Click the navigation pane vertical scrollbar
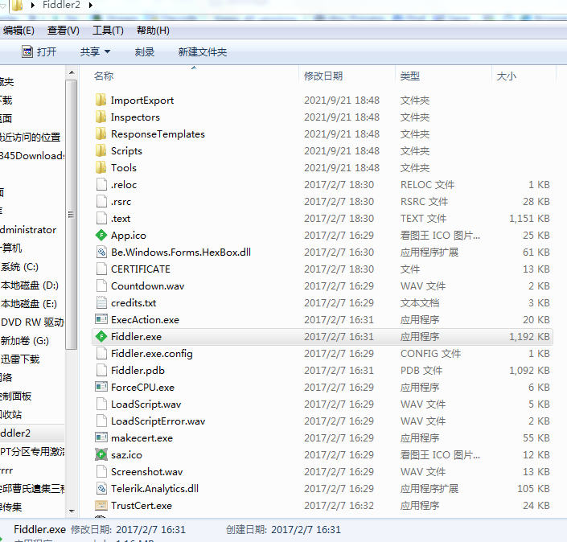 click(x=72, y=241)
